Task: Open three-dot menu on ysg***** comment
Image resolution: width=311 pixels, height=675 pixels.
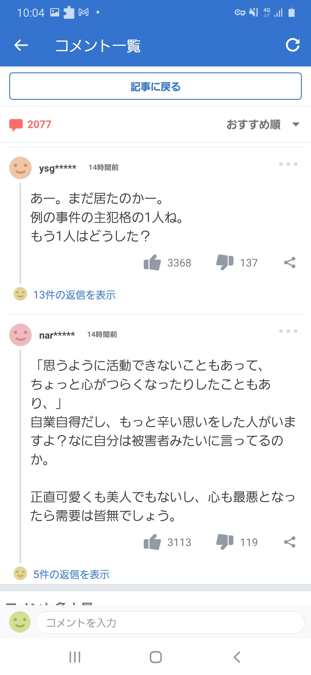Action: pyautogui.click(x=288, y=164)
